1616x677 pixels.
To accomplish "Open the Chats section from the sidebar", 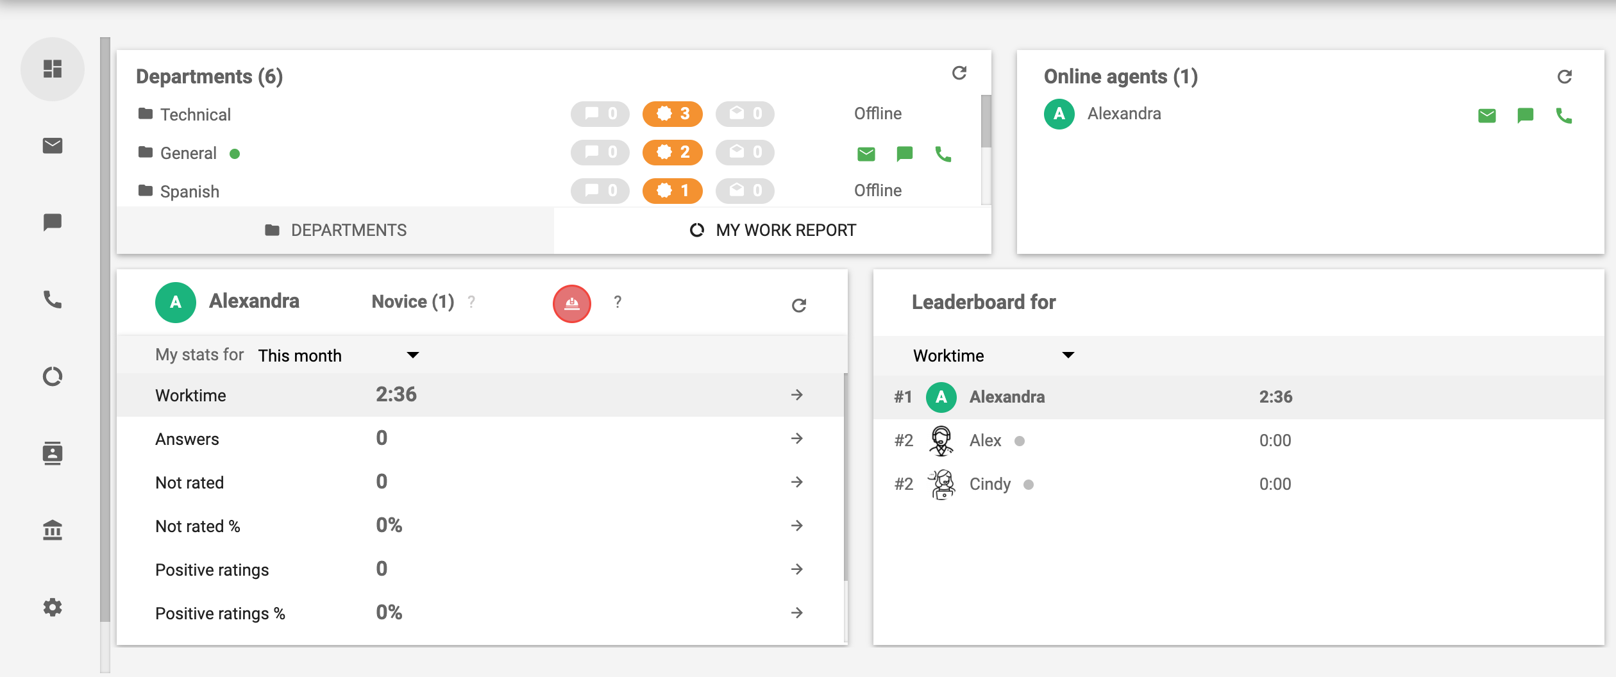I will 53,222.
